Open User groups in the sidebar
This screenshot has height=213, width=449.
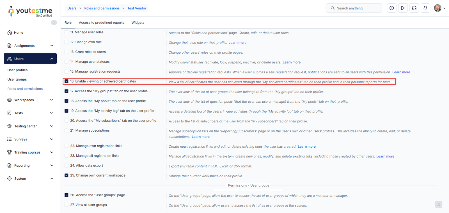click(17, 79)
